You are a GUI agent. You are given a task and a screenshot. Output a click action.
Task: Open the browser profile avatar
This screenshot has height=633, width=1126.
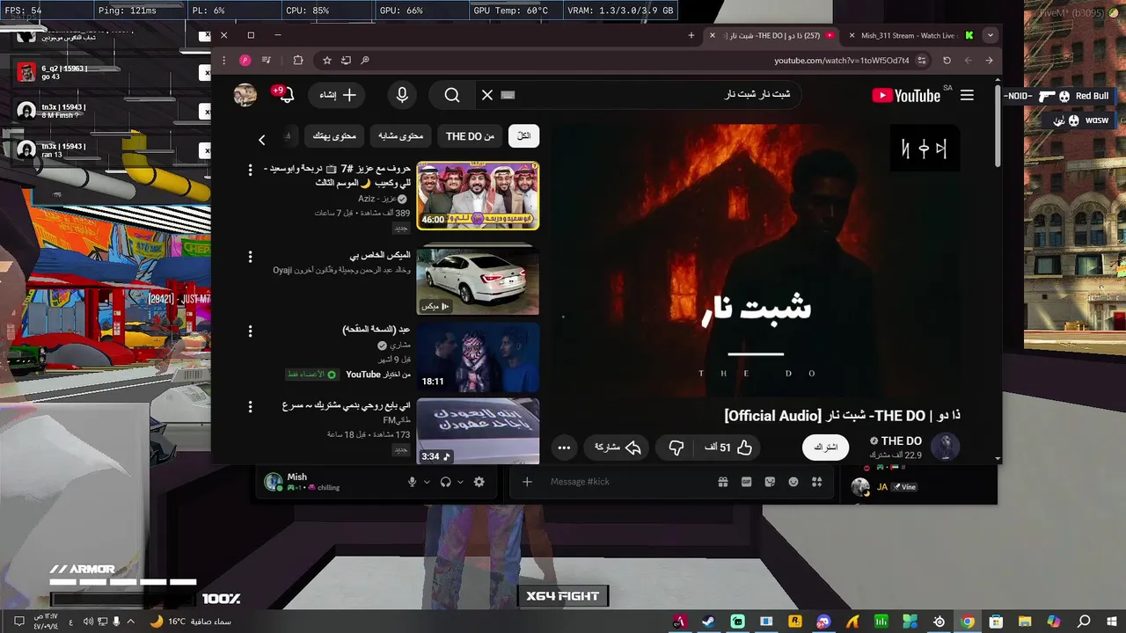pos(245,60)
